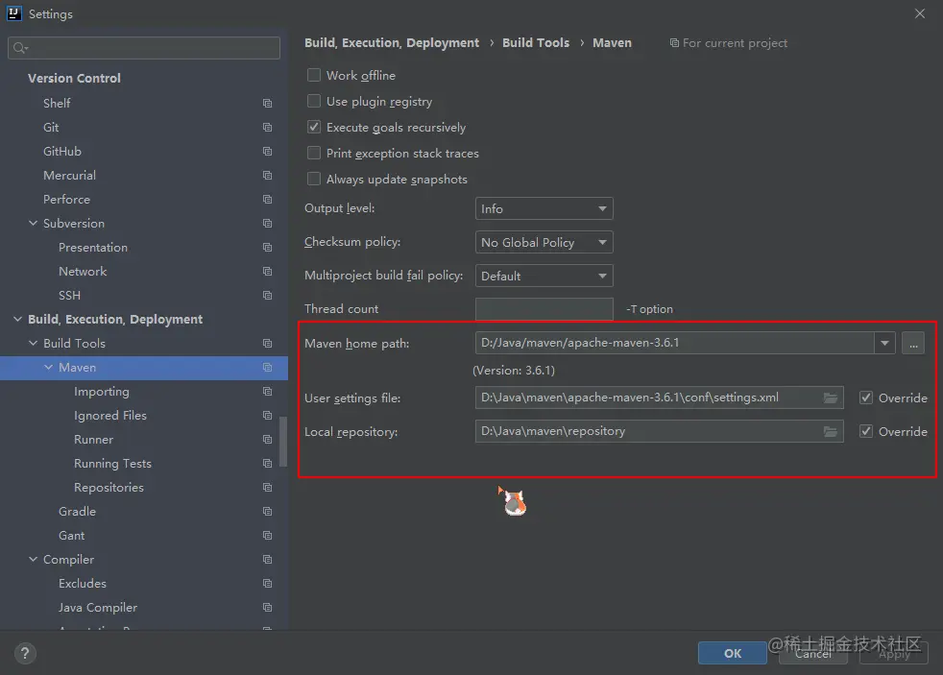Viewport: 943px width, 675px height.
Task: Enable Print exception stack traces
Action: click(314, 153)
